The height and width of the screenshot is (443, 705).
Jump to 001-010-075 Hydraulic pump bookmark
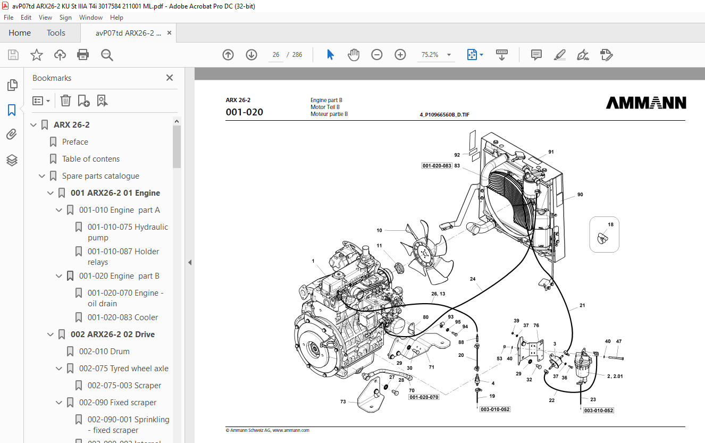point(128,232)
